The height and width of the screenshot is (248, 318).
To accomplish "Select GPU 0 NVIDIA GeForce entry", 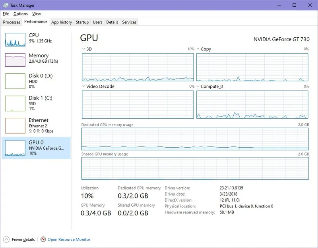I will tap(36, 148).
